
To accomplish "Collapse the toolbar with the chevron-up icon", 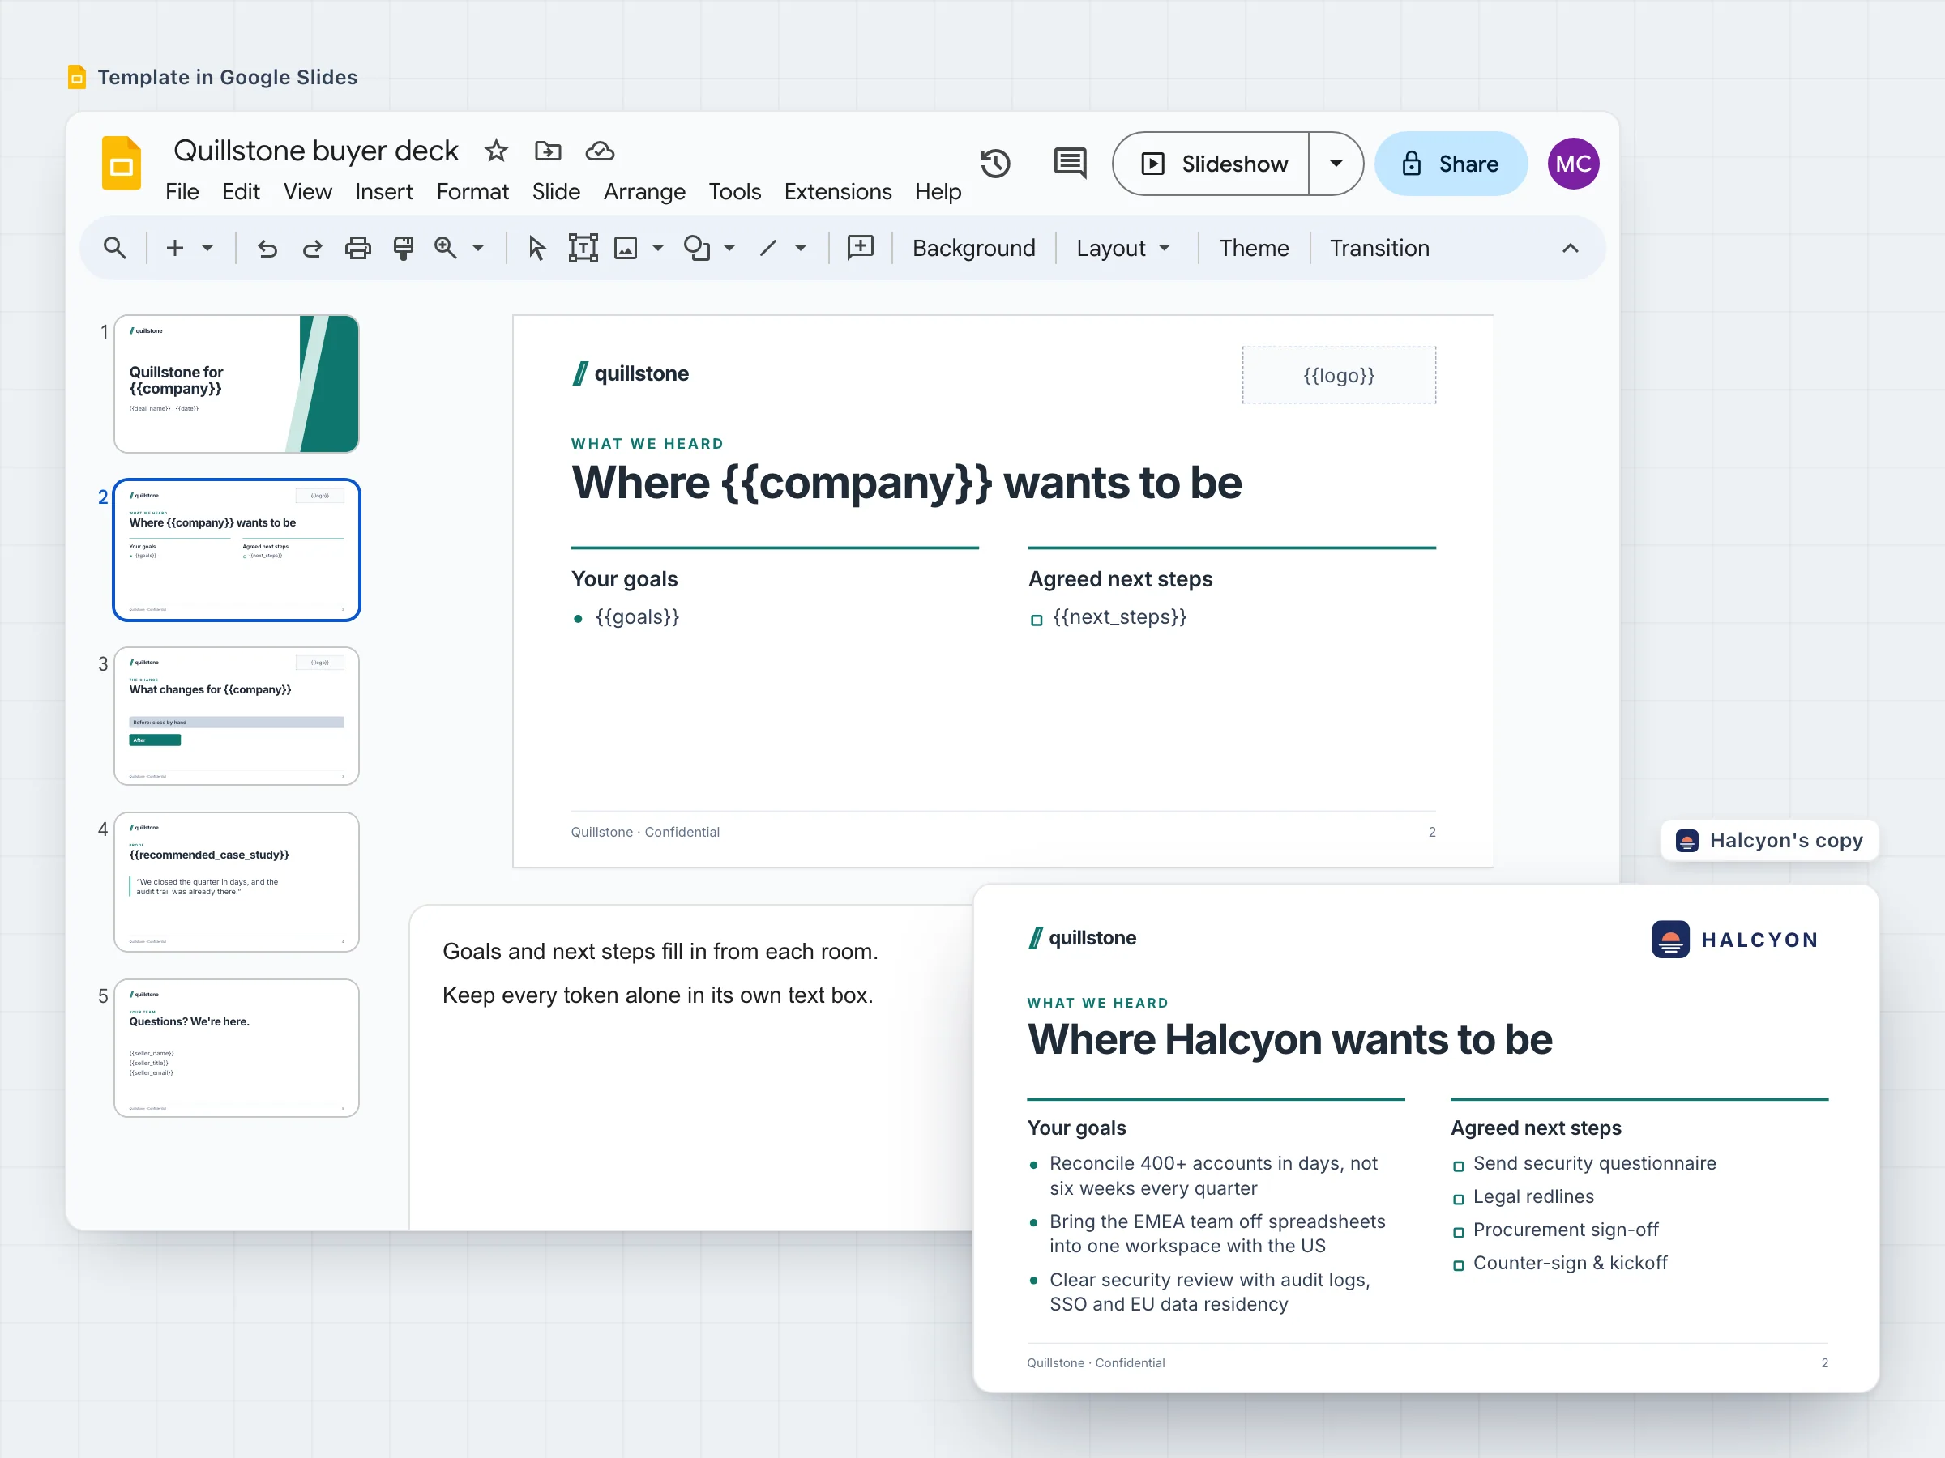I will tap(1570, 249).
